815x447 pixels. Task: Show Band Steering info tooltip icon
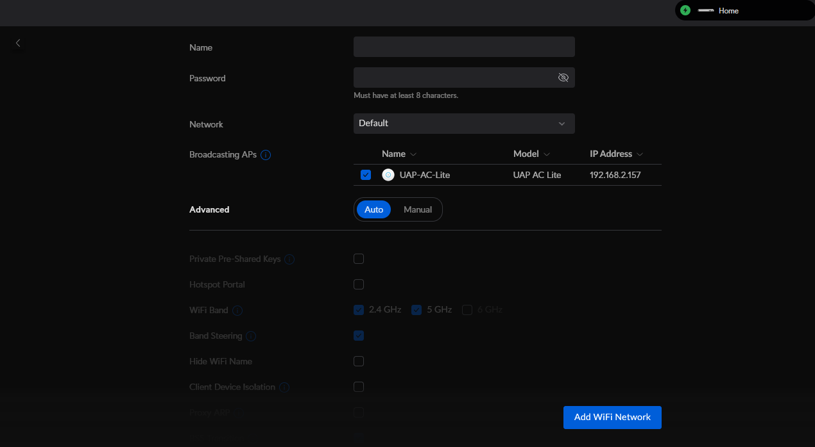click(251, 336)
